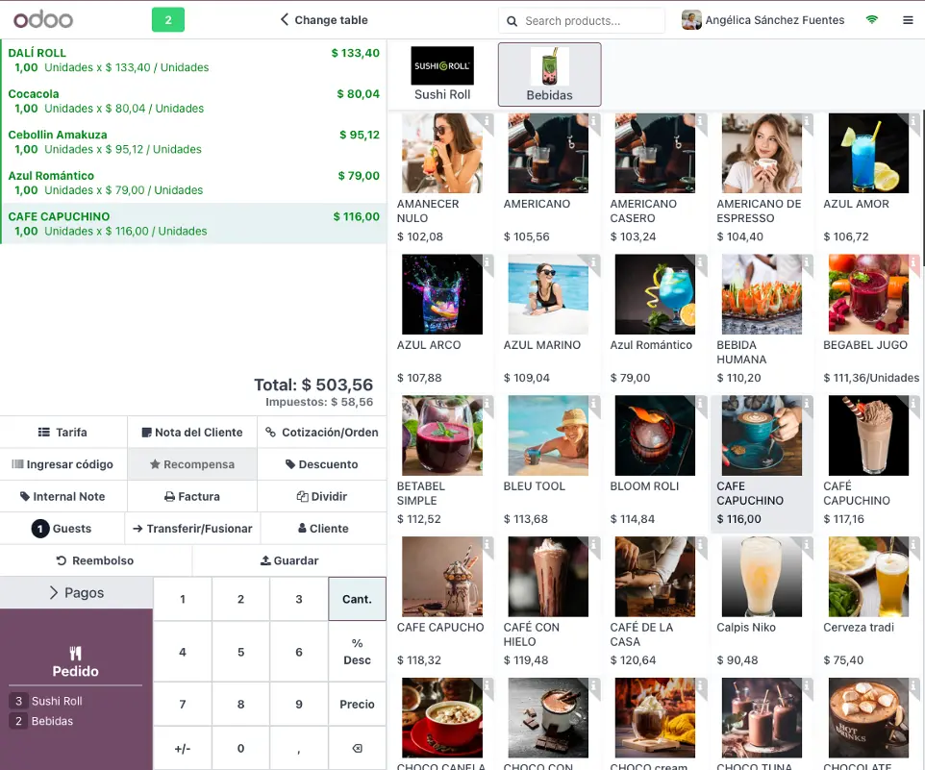925x770 pixels.
Task: Select the Cebollin Amakuza order line
Action: (193, 141)
